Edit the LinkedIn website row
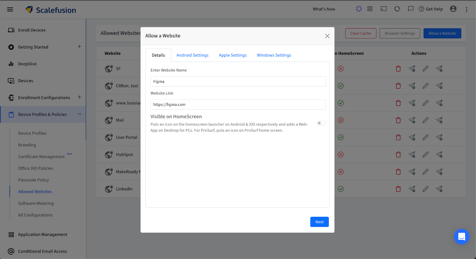This screenshot has width=476, height=259. 425,189
